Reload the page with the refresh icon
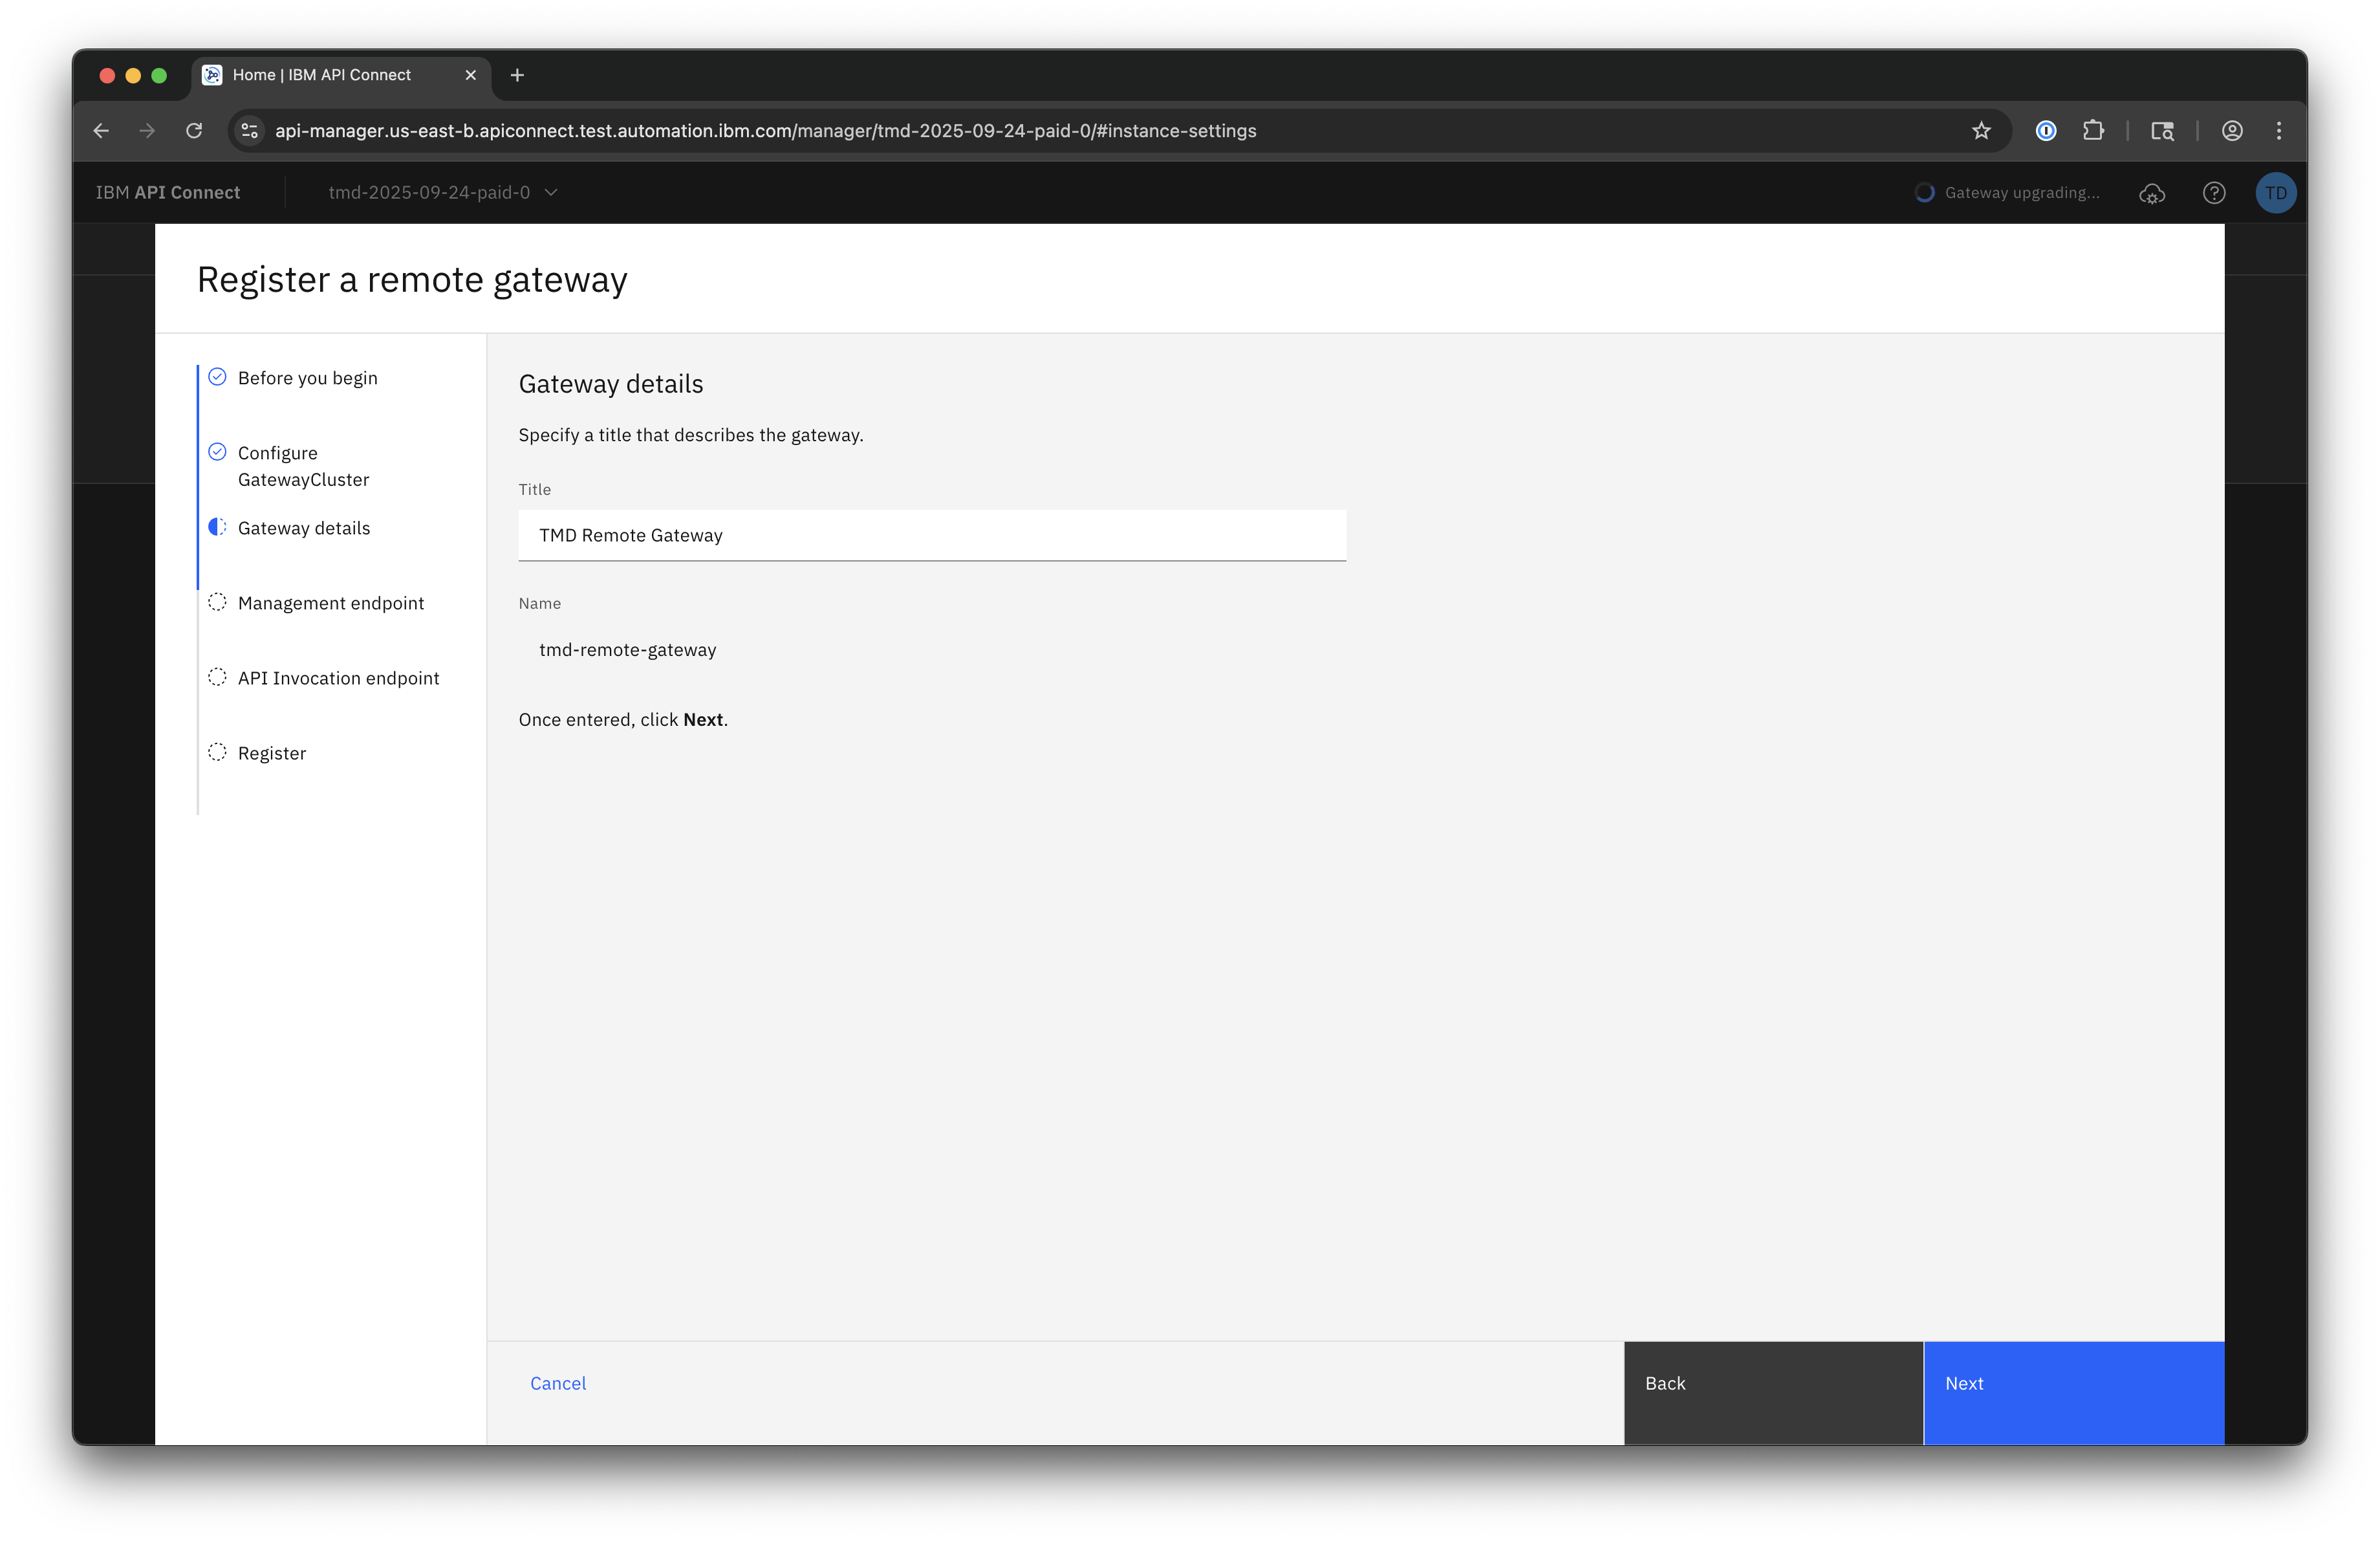The image size is (2380, 1541). [x=194, y=131]
